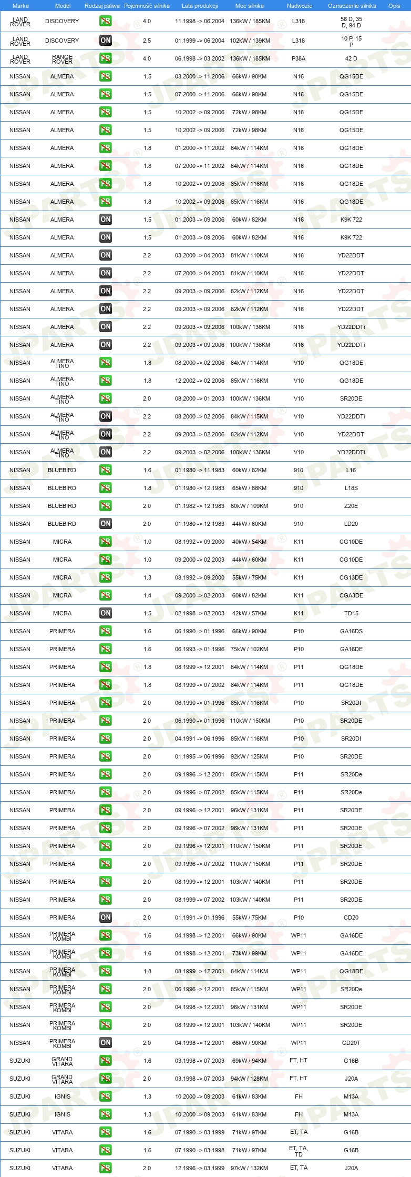Click petrol icon in Bluebird L18S row
Image resolution: width=411 pixels, height=1177 pixels.
105,488
